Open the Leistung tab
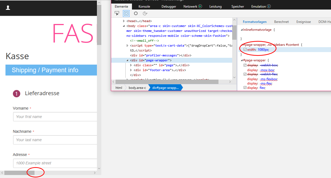The height and width of the screenshot is (178, 331). click(215, 7)
